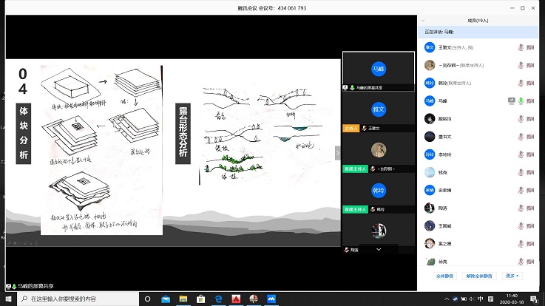Open the Windows Start menu

click(9, 299)
